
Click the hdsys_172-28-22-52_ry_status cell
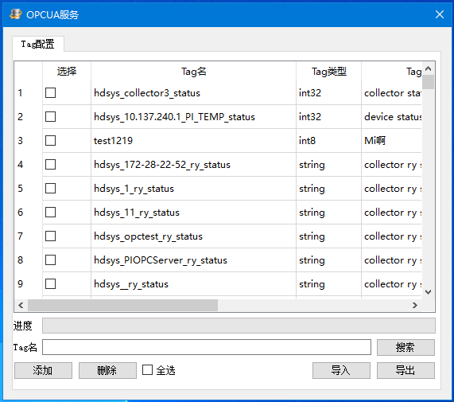tap(193, 165)
